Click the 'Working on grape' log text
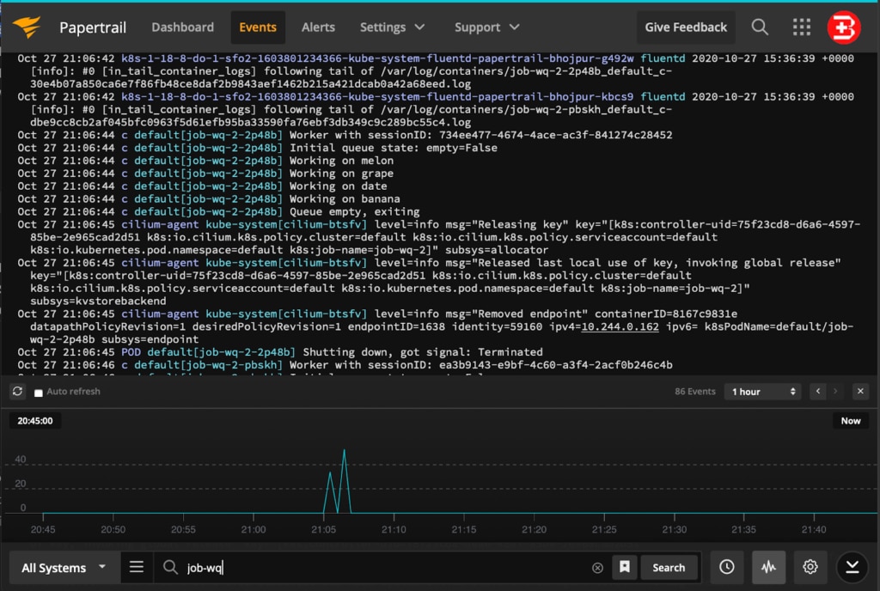This screenshot has width=880, height=591. coord(341,174)
